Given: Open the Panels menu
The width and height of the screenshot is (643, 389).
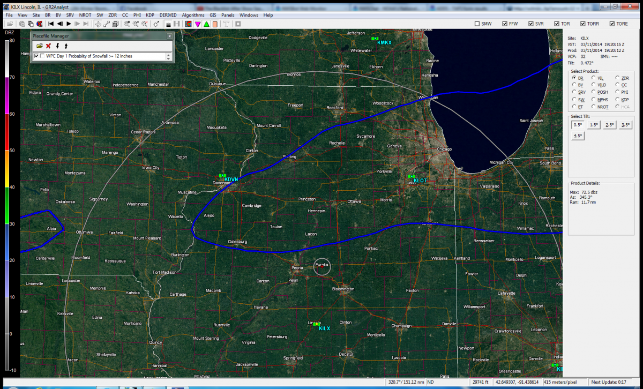Looking at the screenshot, I should pyautogui.click(x=228, y=15).
